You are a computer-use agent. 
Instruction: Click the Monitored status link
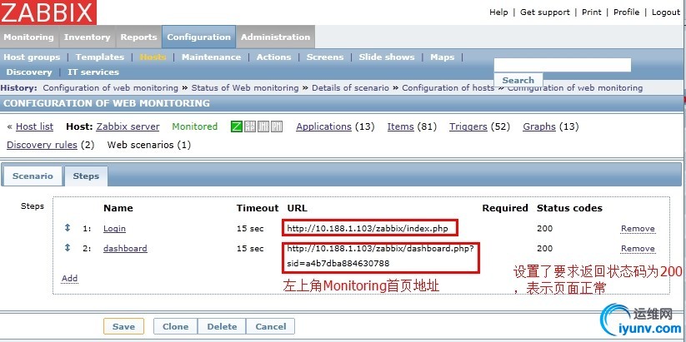point(195,126)
